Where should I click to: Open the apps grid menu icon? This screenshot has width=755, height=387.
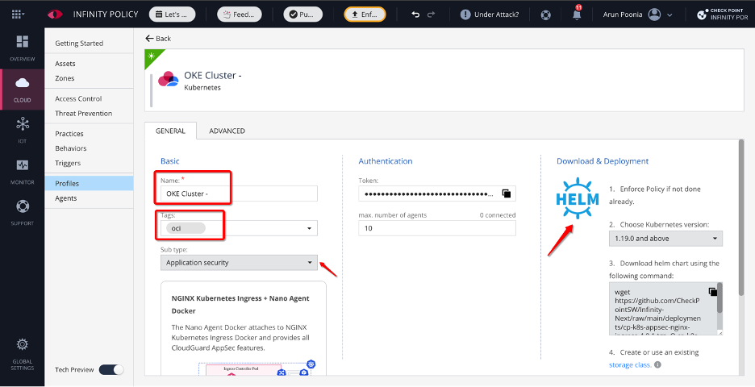[16, 15]
